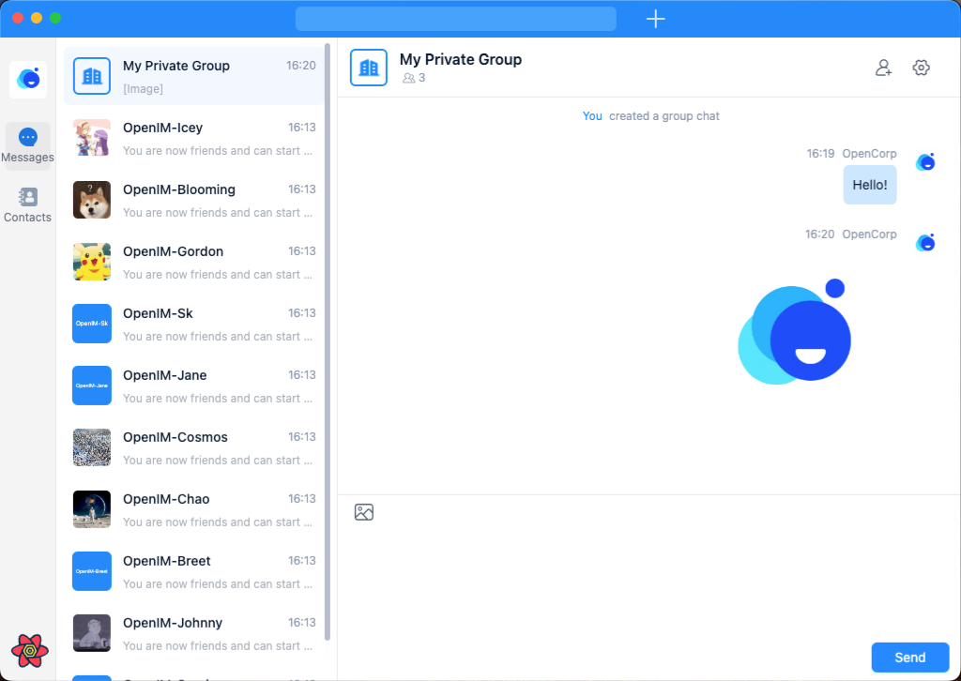961x681 pixels.
Task: Click the user profile avatar in sidebar
Action: click(x=28, y=80)
